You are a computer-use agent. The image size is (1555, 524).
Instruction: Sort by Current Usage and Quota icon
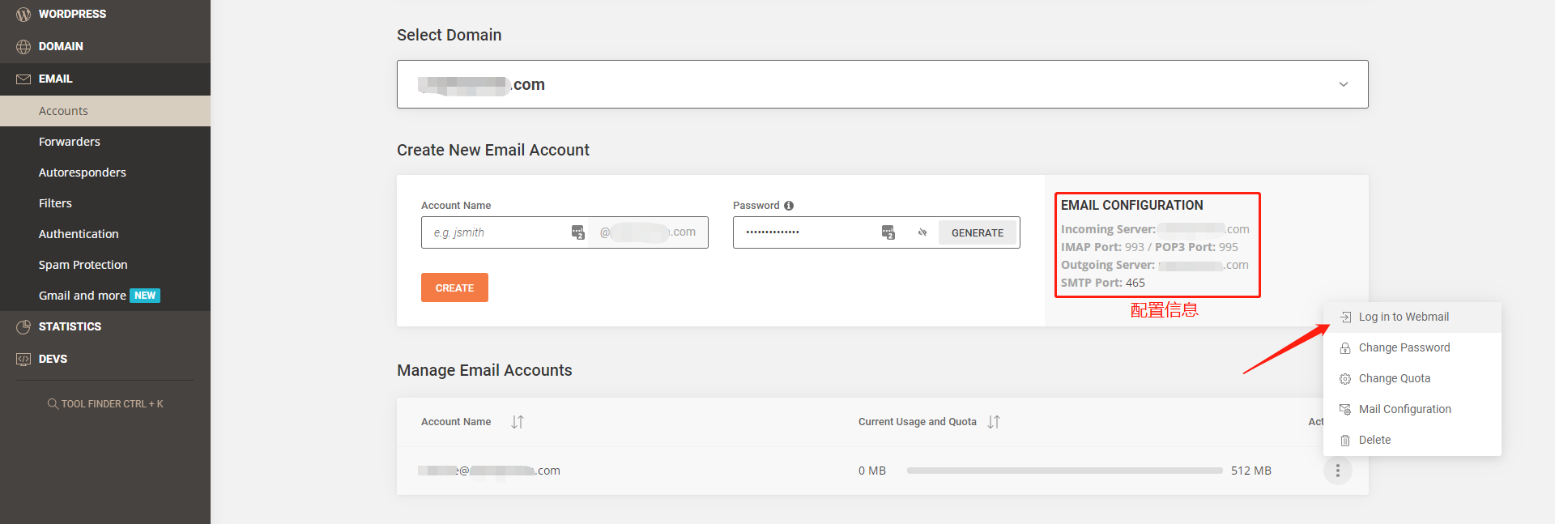(x=994, y=422)
